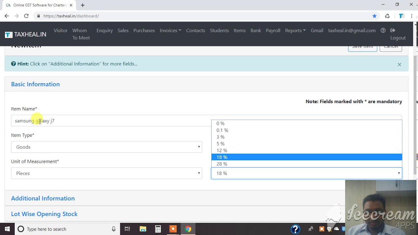The height and width of the screenshot is (235, 418).
Task: Open the Contacts page
Action: point(196,30)
